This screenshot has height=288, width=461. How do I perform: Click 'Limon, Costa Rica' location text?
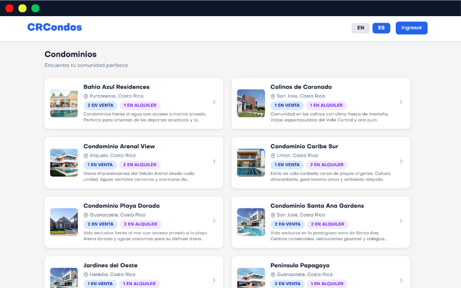pyautogui.click(x=297, y=156)
